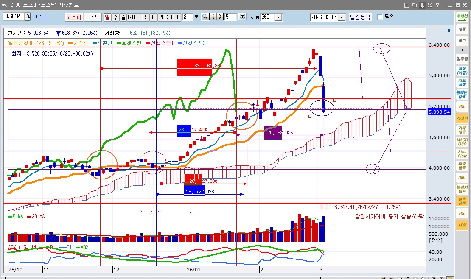Toggle the 볼린저밴드 indicator
471x279 pixels.
[462, 189]
